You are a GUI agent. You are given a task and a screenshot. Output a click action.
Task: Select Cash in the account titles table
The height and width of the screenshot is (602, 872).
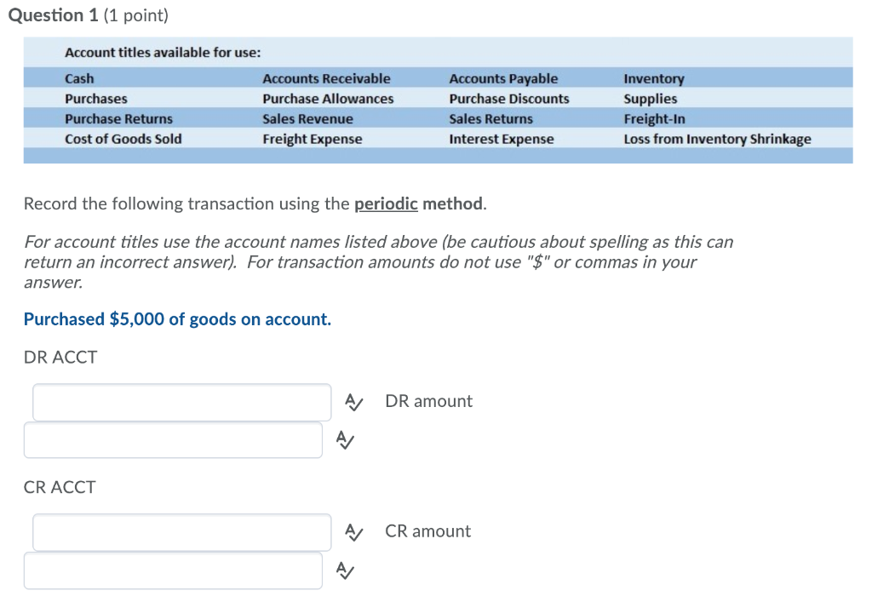pyautogui.click(x=79, y=78)
